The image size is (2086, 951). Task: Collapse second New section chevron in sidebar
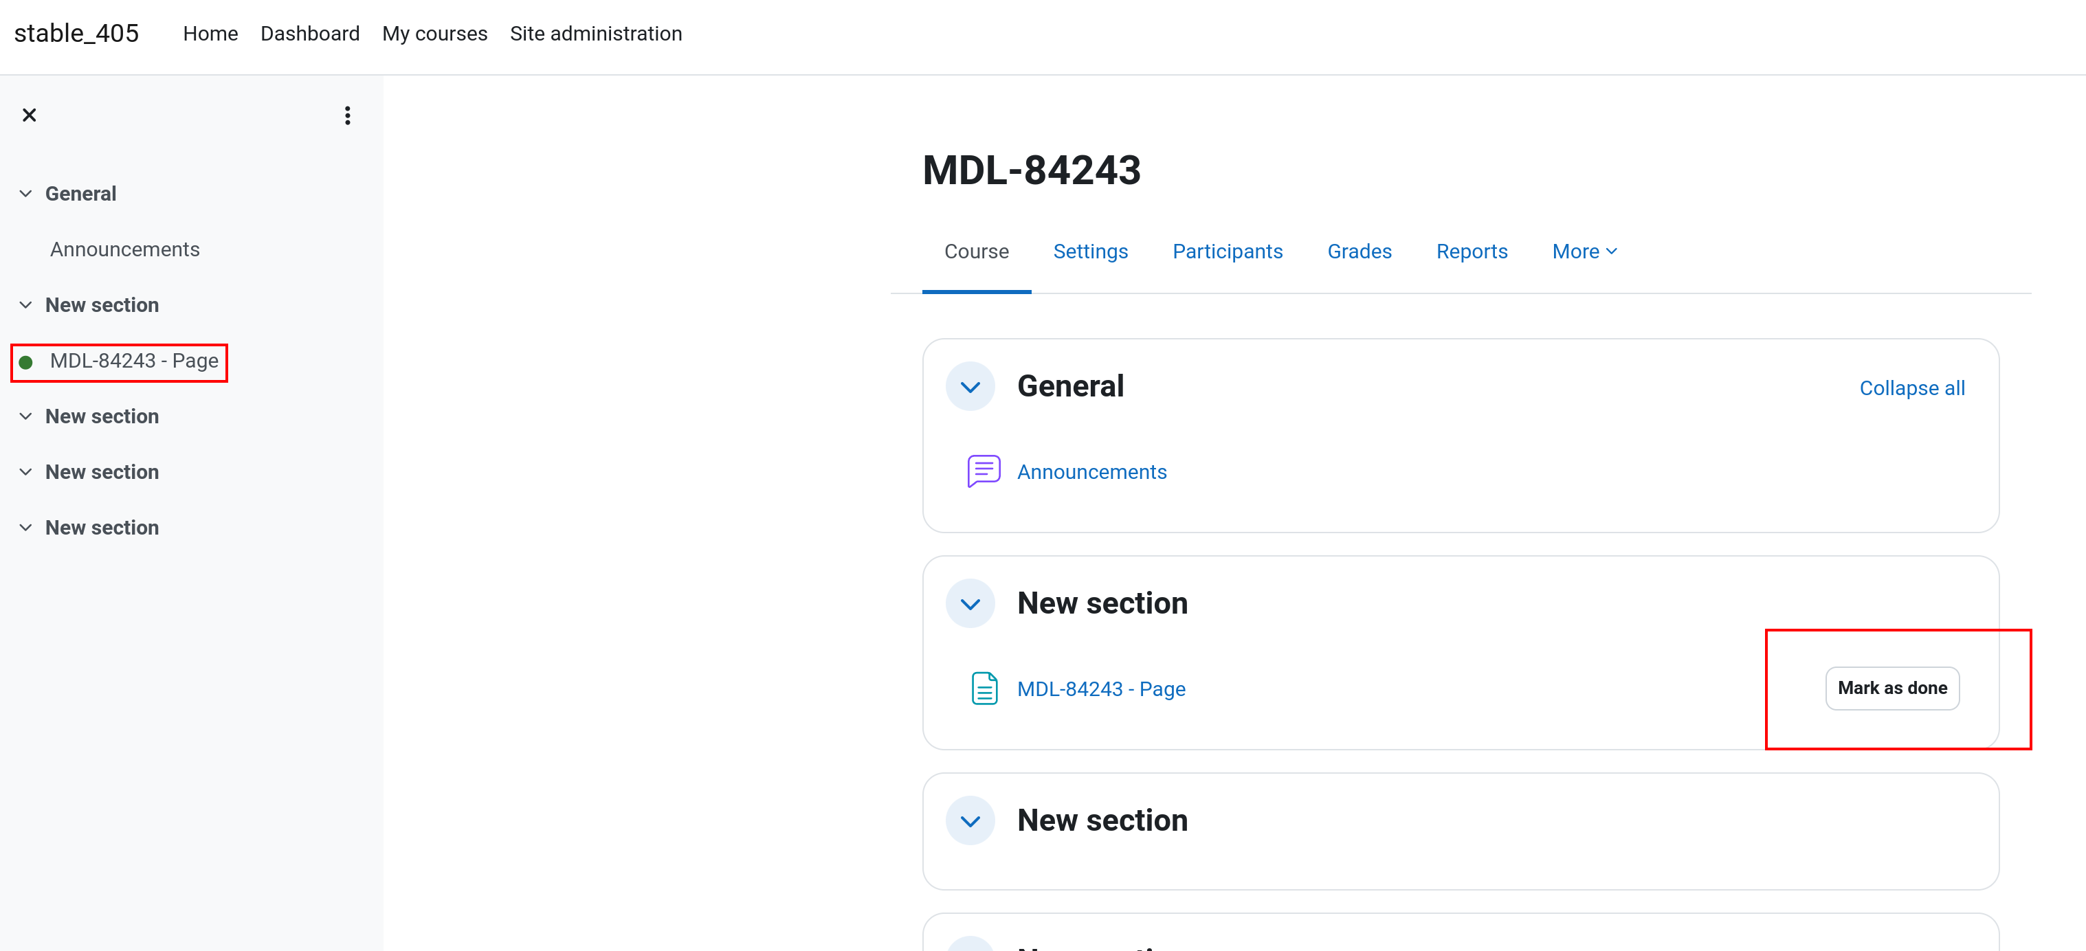click(26, 416)
